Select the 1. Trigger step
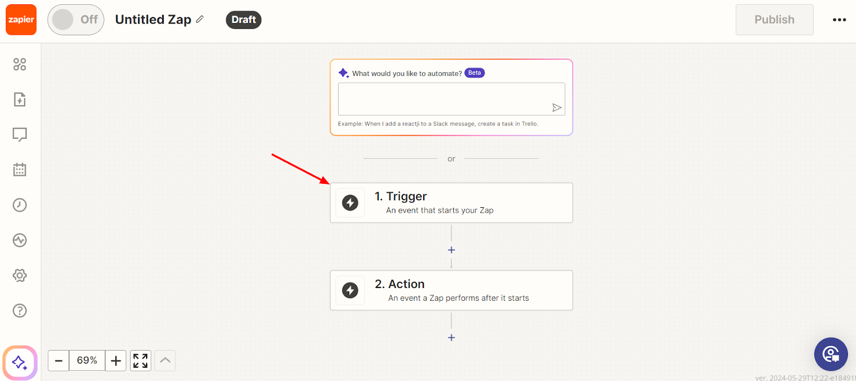The width and height of the screenshot is (856, 381). [x=451, y=203]
